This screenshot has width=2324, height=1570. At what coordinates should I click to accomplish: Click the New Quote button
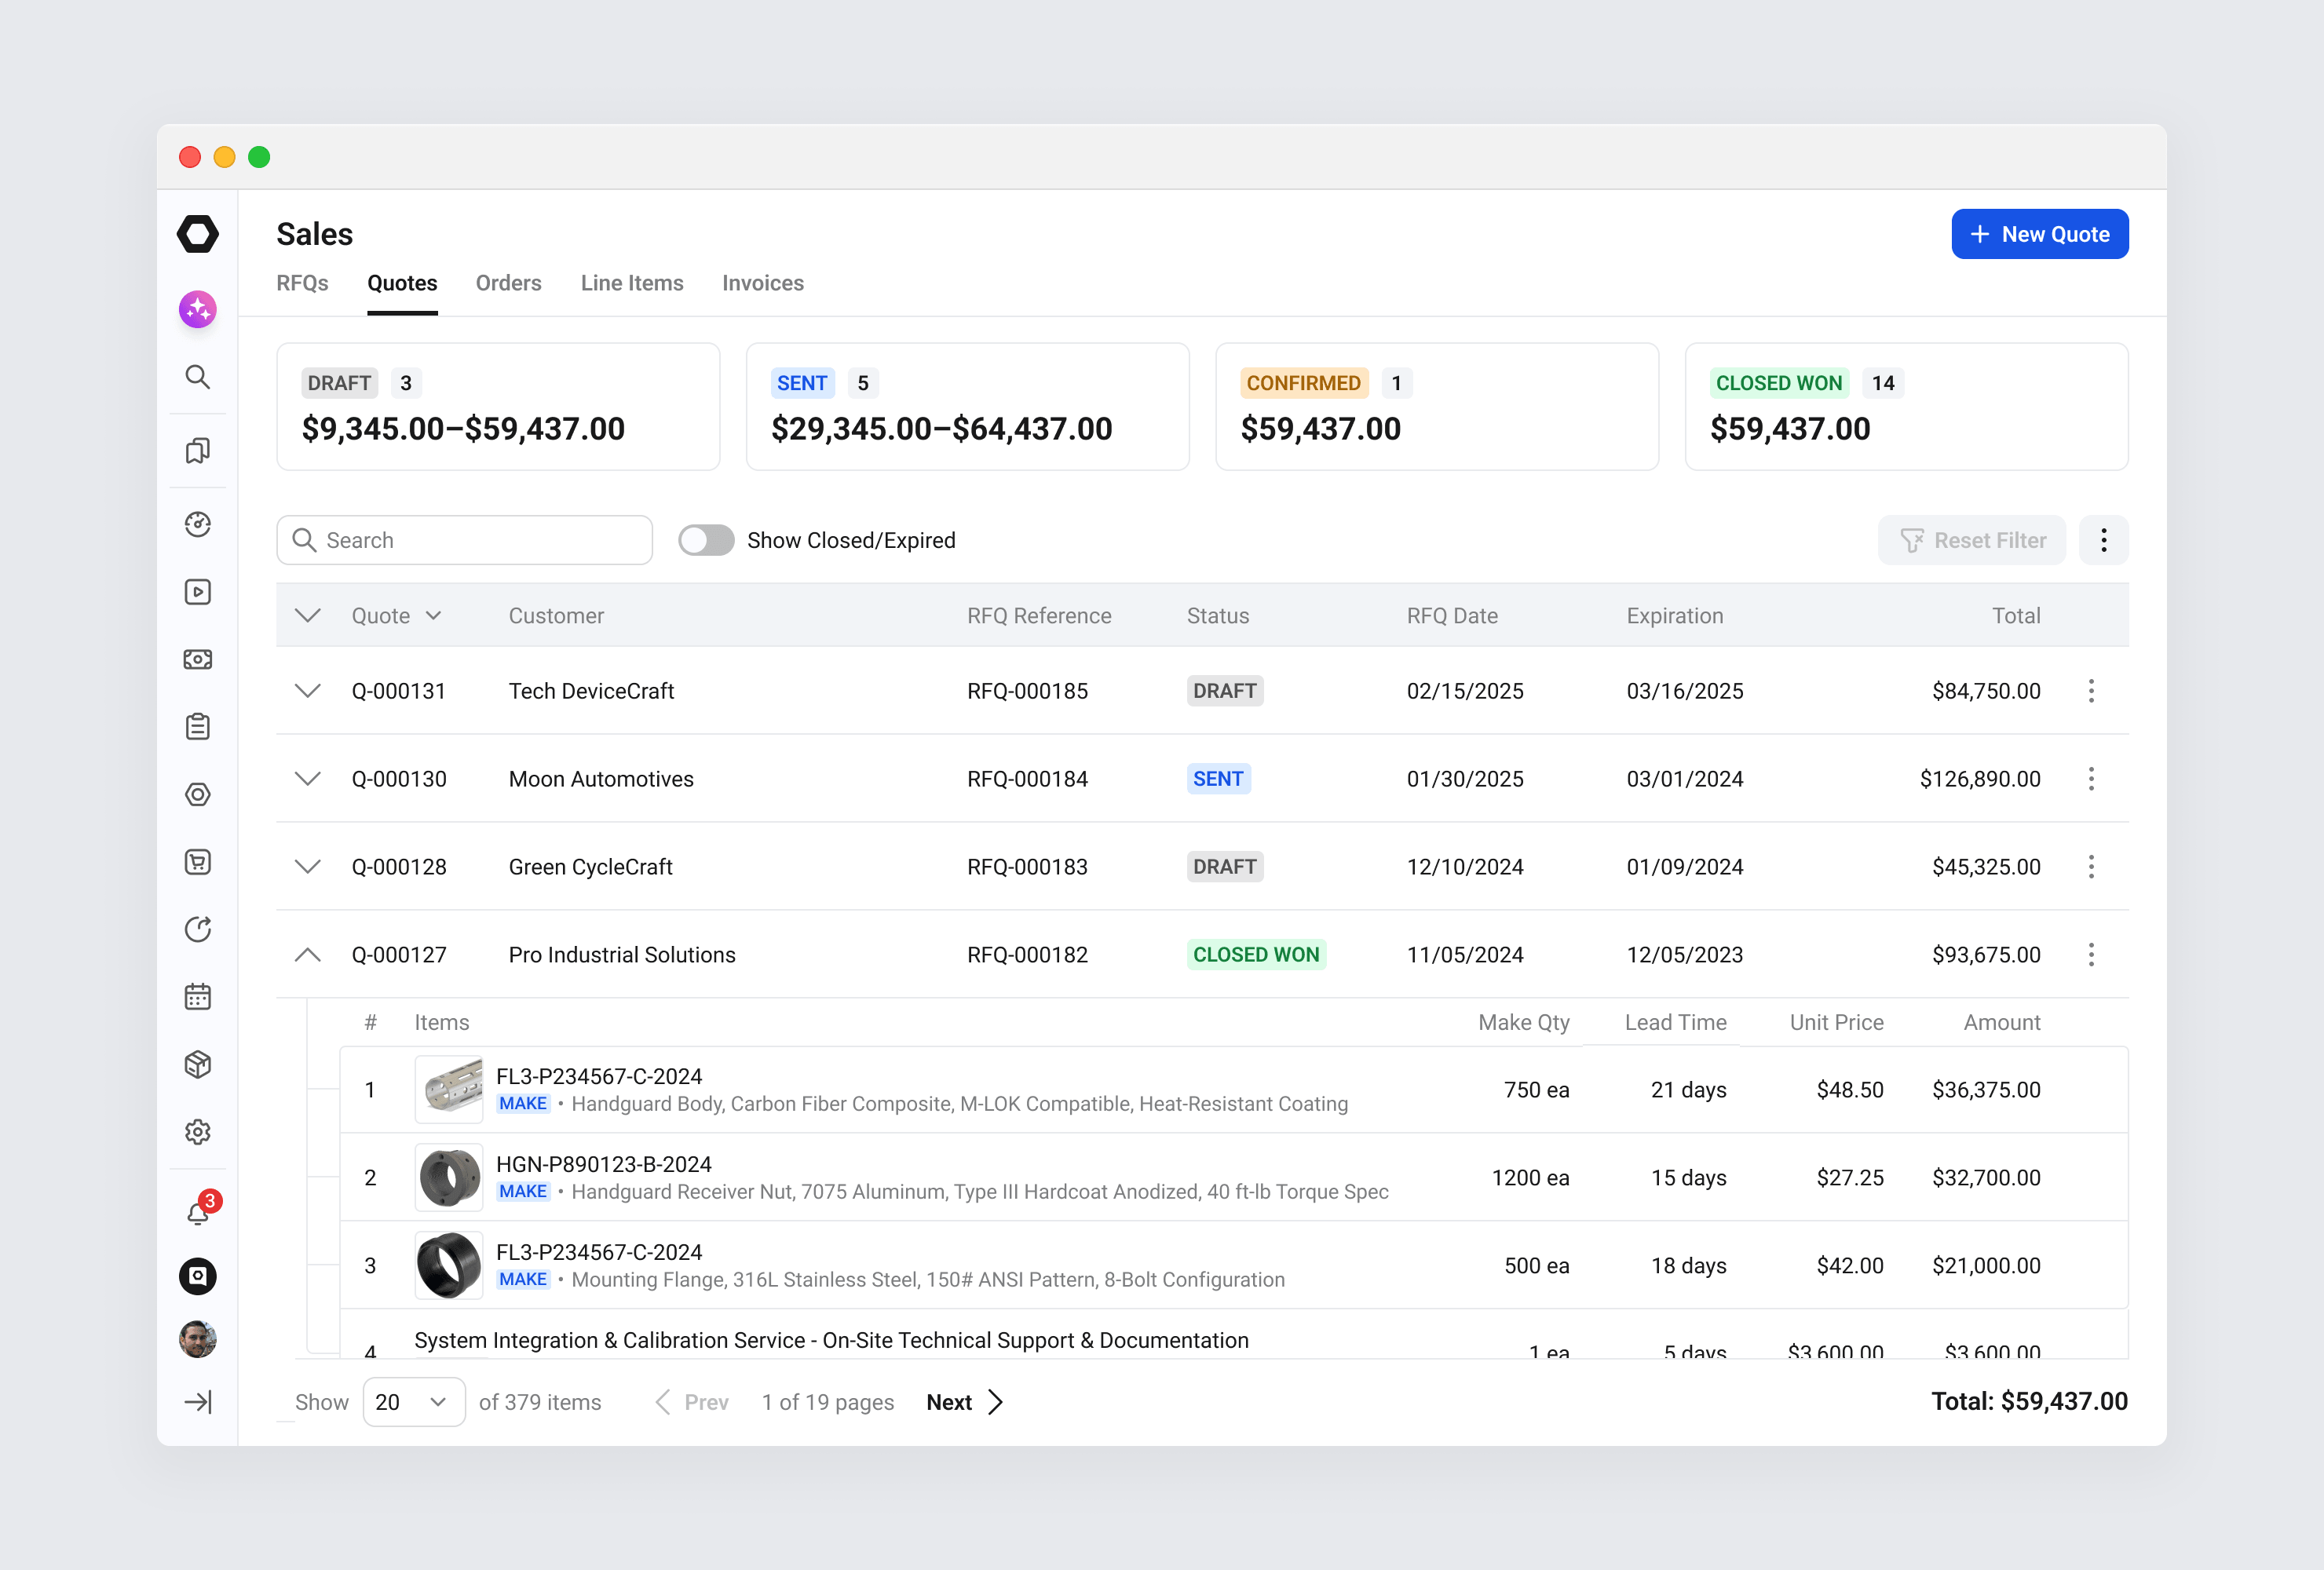coord(2039,234)
